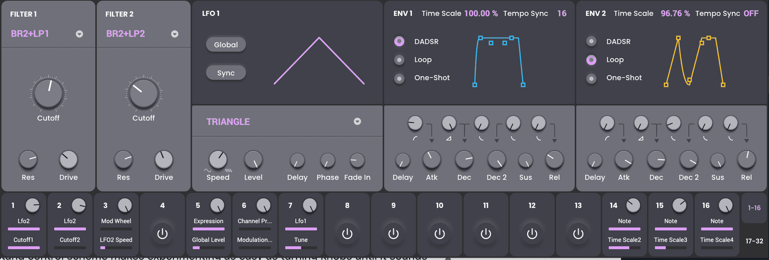This screenshot has width=769, height=260.
Task: Click the ENV 2 Rel knob
Action: 746,160
